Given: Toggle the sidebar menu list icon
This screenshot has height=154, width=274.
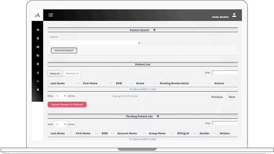Looking at the screenshot, I should click(51, 15).
